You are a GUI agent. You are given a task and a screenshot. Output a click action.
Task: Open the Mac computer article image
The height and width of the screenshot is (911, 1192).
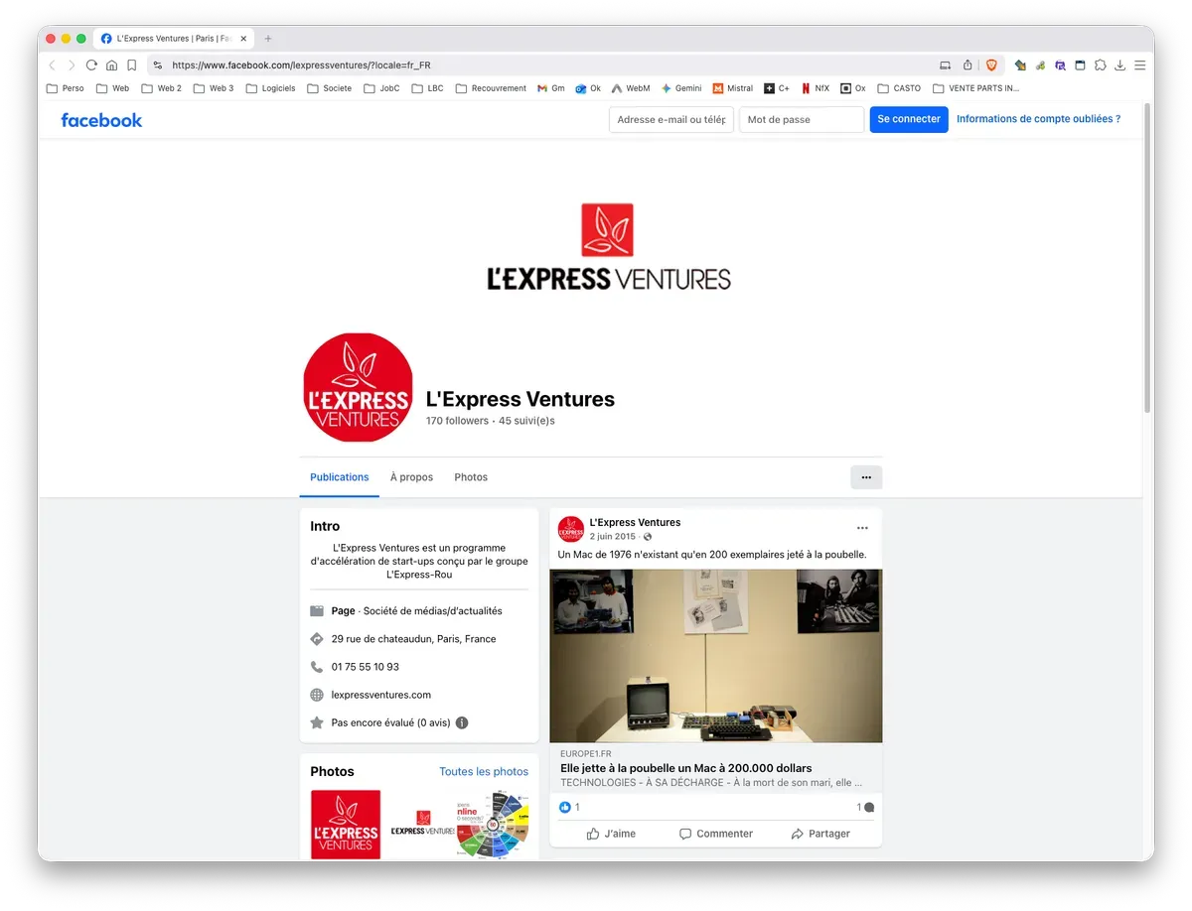click(715, 655)
